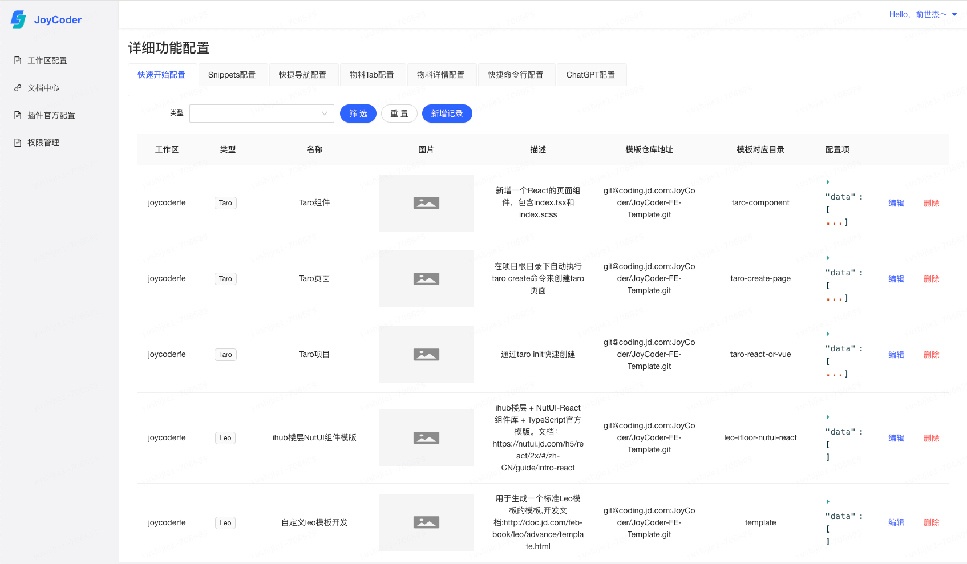This screenshot has height=564, width=967.
Task: Edit the ihub楼层NutUI组件模版 record
Action: click(896, 438)
